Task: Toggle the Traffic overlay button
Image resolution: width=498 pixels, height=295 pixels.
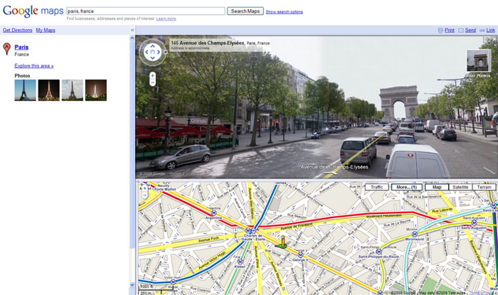Action: [376, 187]
